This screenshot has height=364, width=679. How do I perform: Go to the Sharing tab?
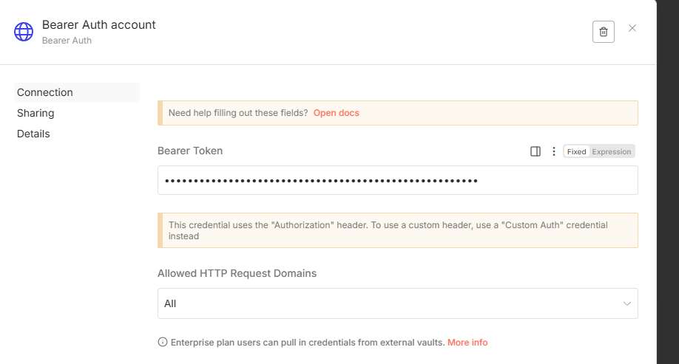[x=36, y=113]
